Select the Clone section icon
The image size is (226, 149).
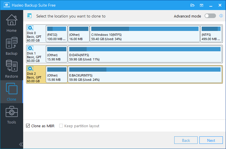pos(11,89)
